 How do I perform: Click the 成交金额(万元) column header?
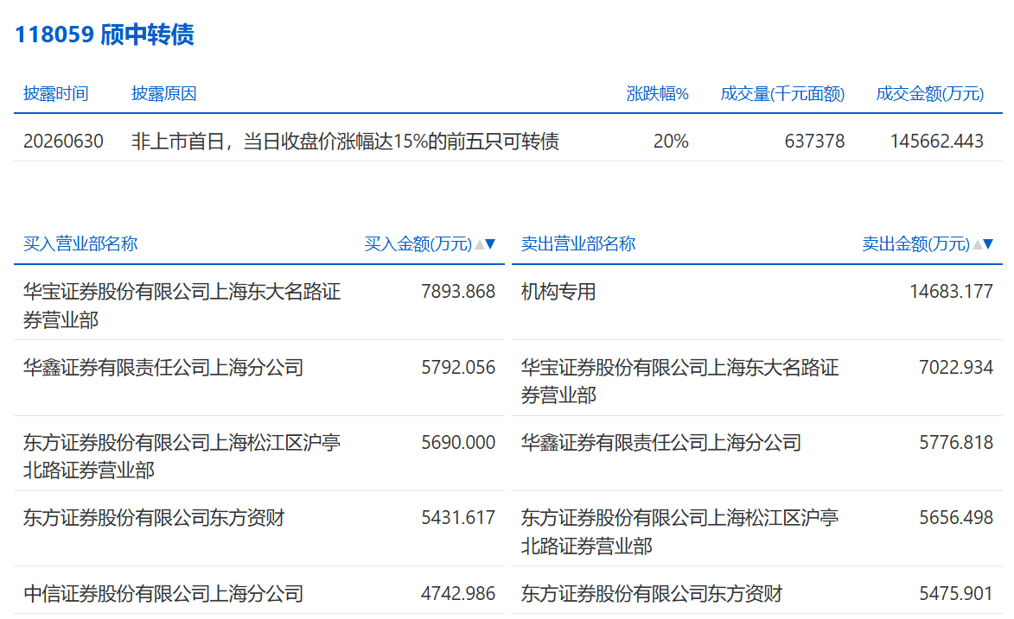930,94
